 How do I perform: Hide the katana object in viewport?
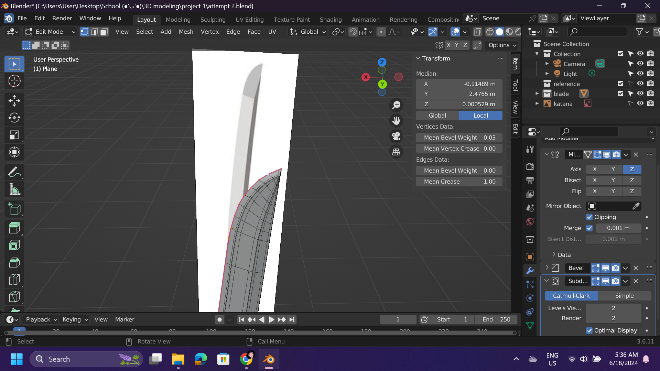[640, 103]
